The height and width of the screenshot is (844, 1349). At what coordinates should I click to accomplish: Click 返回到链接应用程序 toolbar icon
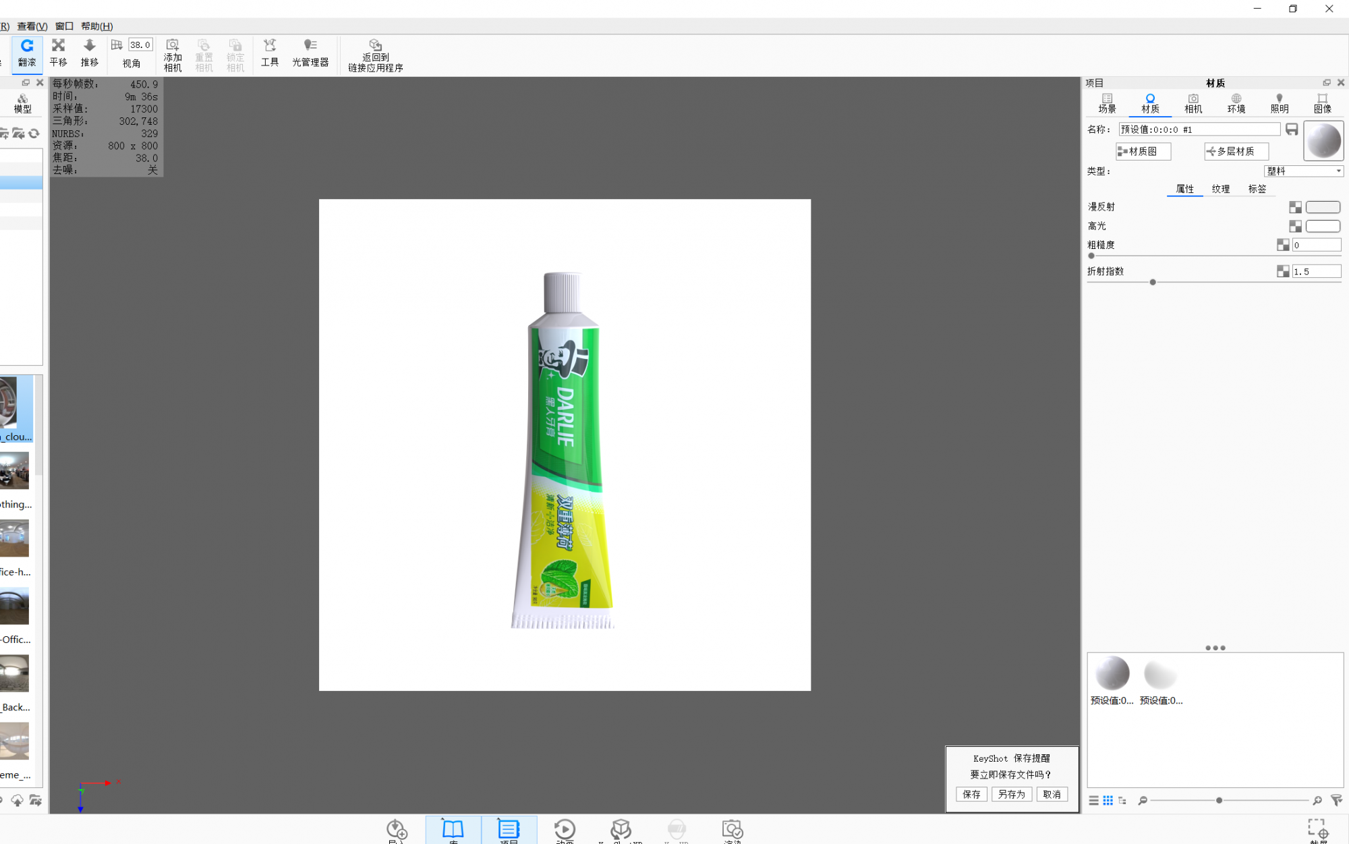[x=376, y=55]
